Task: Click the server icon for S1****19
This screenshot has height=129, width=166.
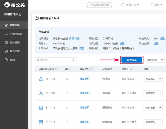Action: click(x=41, y=122)
